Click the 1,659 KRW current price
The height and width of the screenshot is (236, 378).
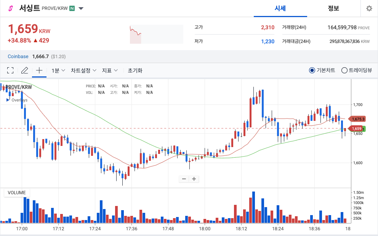pyautogui.click(x=29, y=29)
